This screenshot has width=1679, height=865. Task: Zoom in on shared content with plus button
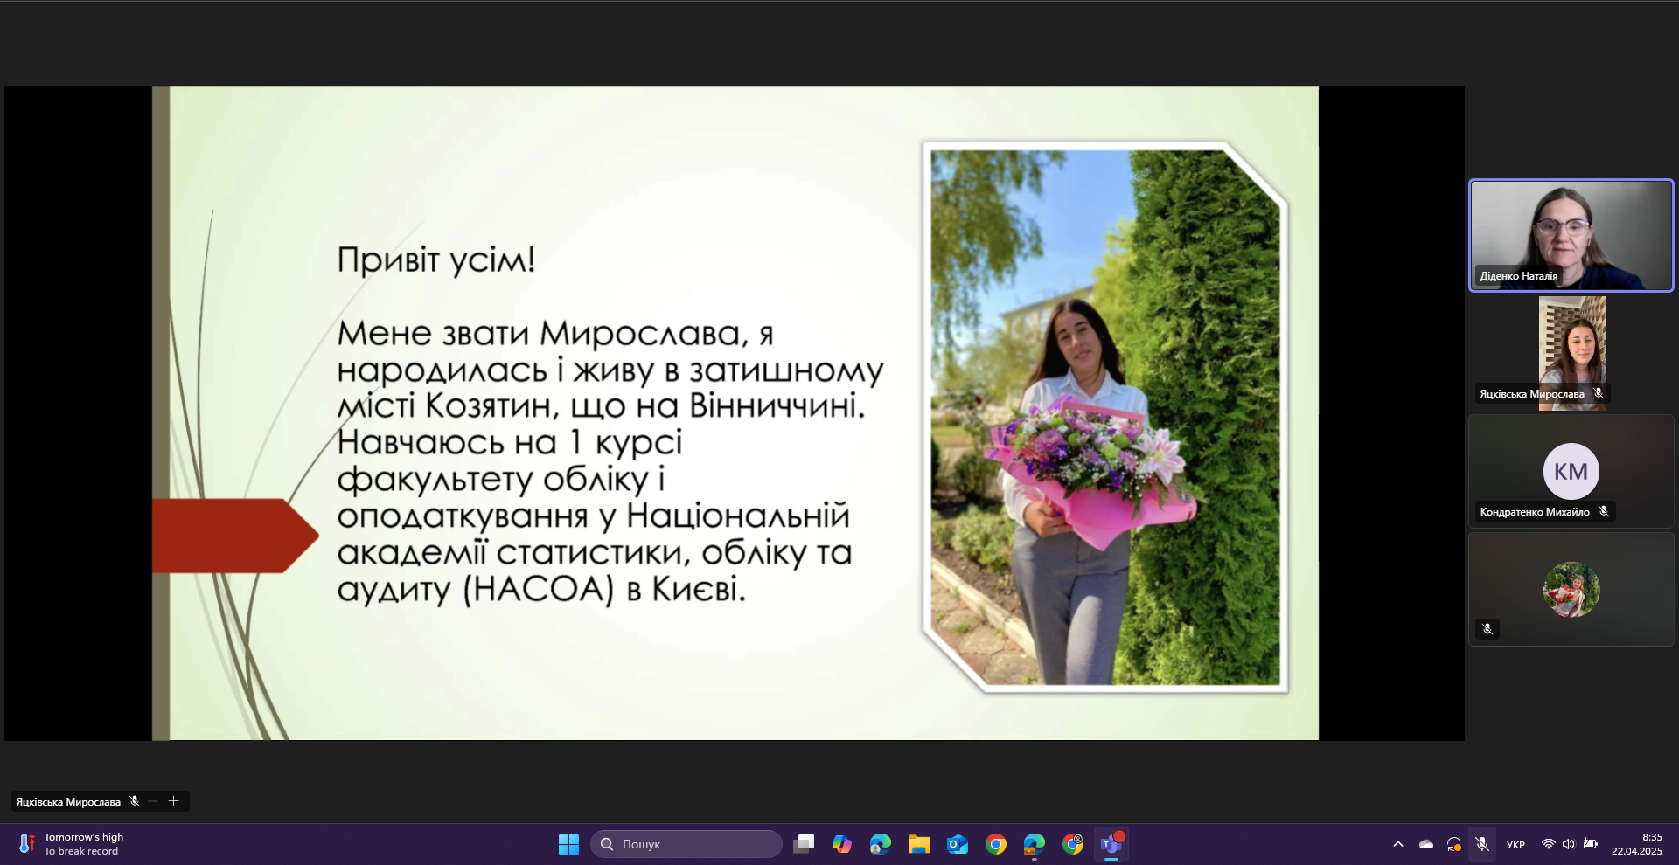[173, 801]
